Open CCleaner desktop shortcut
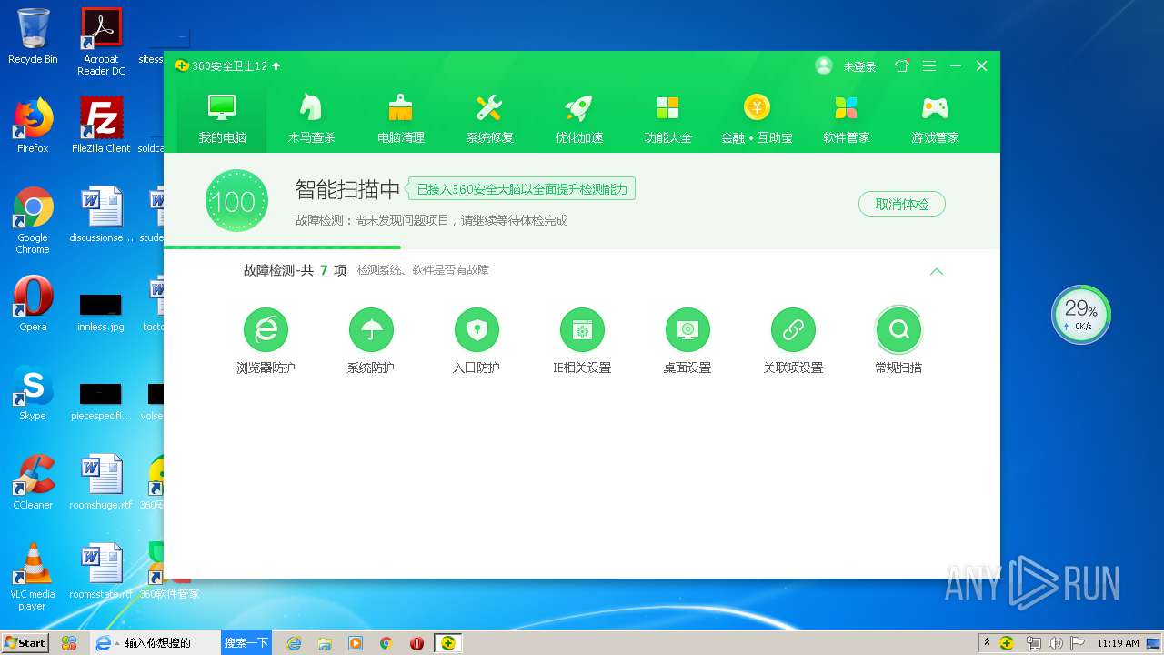 point(33,482)
